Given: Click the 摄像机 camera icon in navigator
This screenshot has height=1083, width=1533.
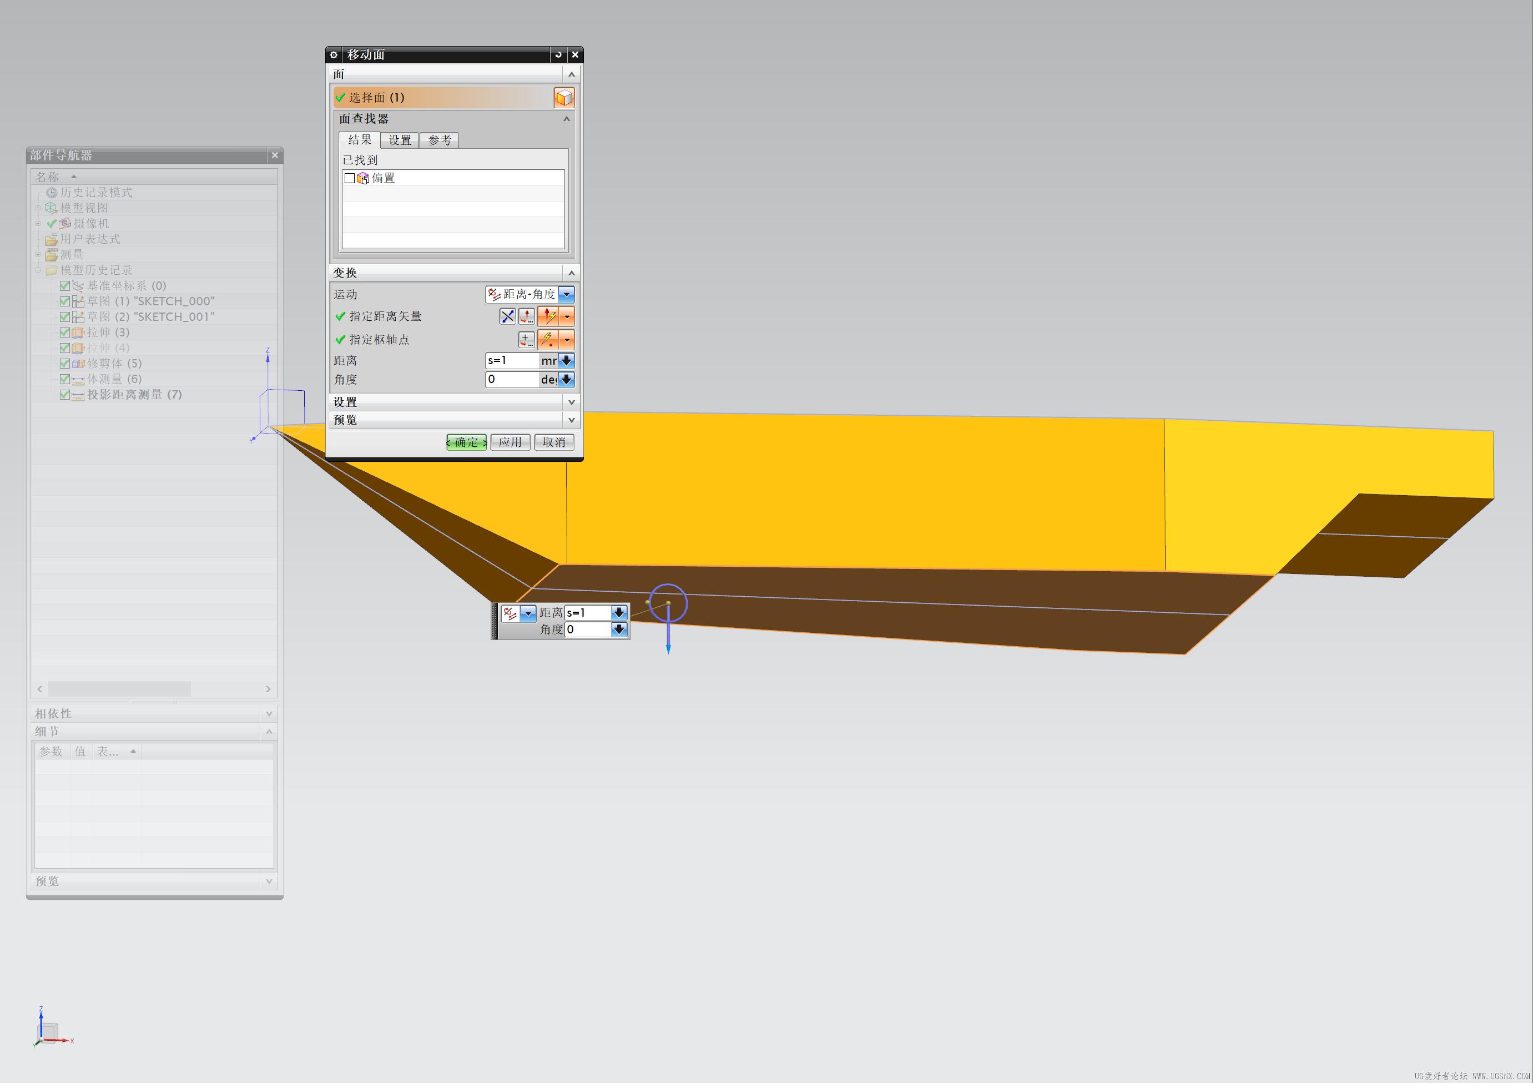Looking at the screenshot, I should (x=65, y=224).
